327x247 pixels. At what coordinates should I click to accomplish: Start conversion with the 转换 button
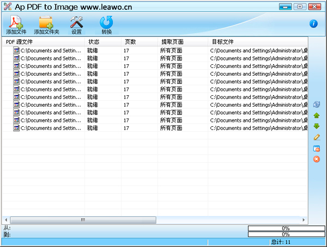click(x=107, y=25)
